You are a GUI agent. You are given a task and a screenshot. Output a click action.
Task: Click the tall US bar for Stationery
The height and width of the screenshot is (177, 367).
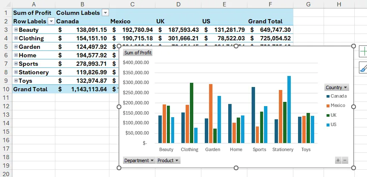pos(289,110)
